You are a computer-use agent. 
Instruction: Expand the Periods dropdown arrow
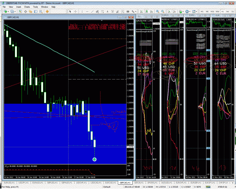[190, 11]
